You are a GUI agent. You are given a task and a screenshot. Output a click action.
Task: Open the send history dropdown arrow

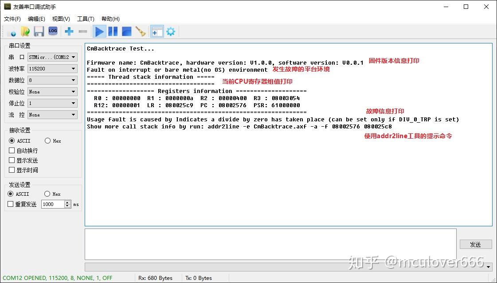pyautogui.click(x=489, y=267)
